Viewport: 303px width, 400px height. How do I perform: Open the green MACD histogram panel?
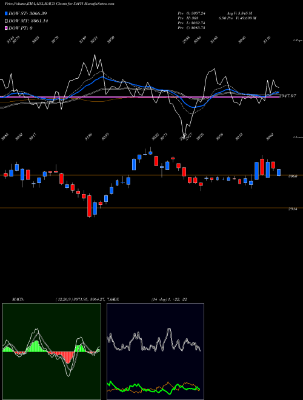pyautogui.click(x=52, y=352)
